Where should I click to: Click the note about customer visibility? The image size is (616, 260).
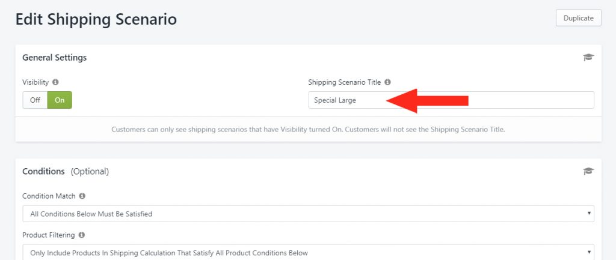[x=308, y=130]
